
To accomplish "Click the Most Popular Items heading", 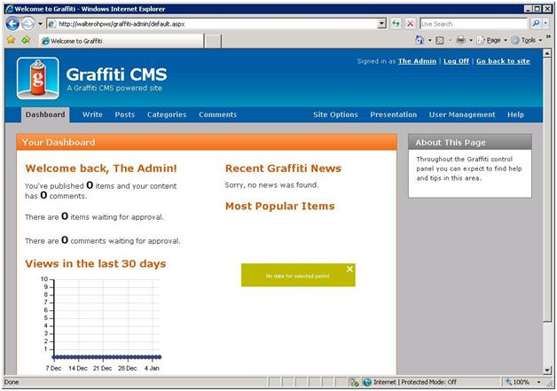I will [x=280, y=206].
